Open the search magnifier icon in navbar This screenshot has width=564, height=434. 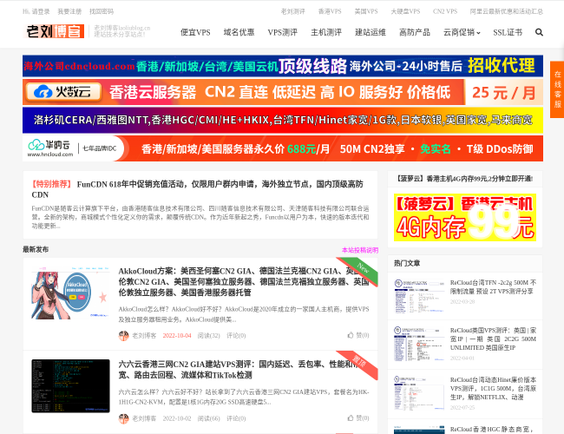click(539, 32)
